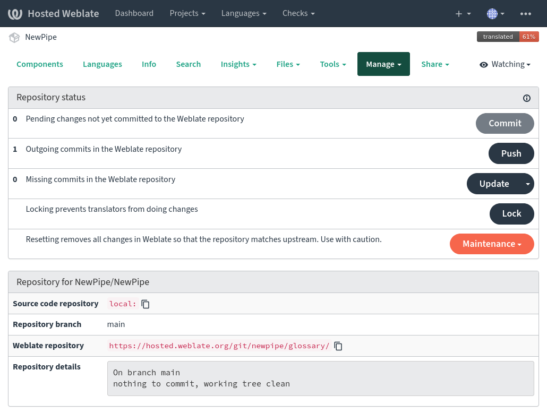The height and width of the screenshot is (413, 547).
Task: Click the Weblate logo icon
Action: pyautogui.click(x=15, y=14)
